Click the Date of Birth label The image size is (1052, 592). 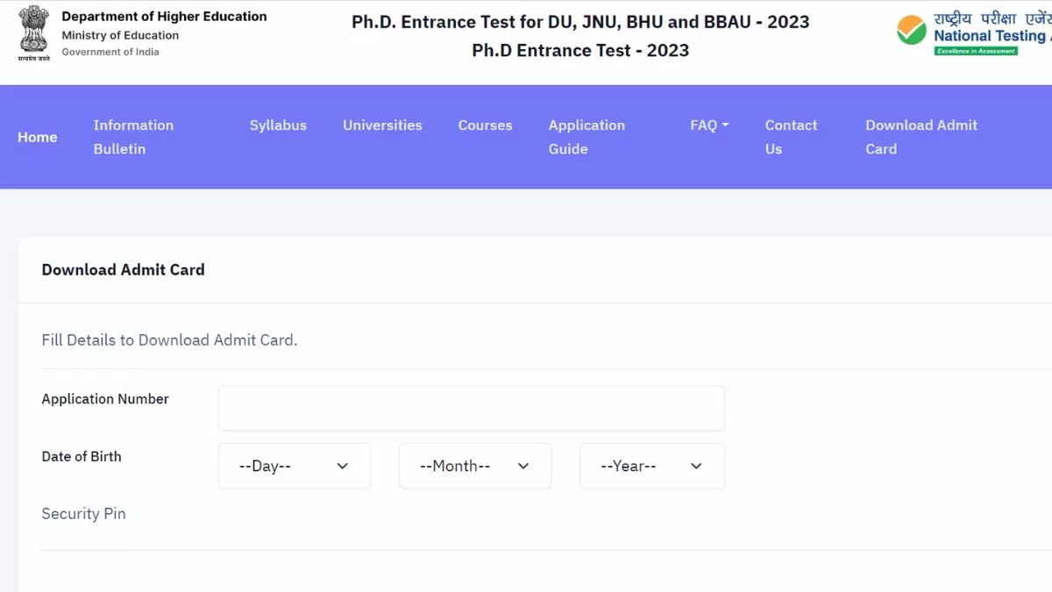pyautogui.click(x=82, y=456)
